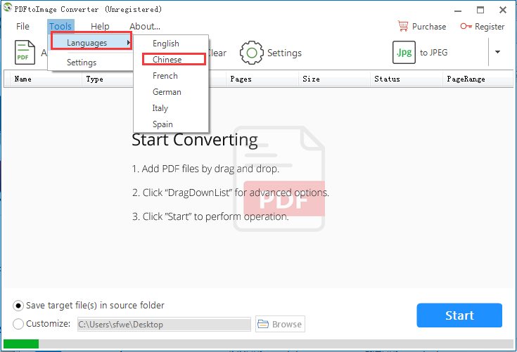Click the Start button
This screenshot has width=517, height=352.
[459, 315]
